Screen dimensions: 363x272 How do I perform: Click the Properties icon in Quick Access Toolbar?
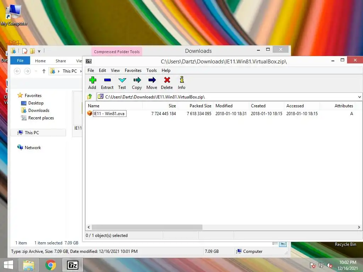25,51
